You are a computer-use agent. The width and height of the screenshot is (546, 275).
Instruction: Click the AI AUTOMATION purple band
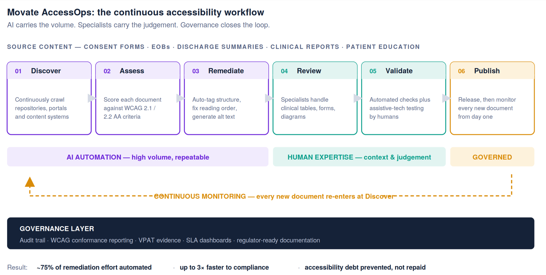138,157
